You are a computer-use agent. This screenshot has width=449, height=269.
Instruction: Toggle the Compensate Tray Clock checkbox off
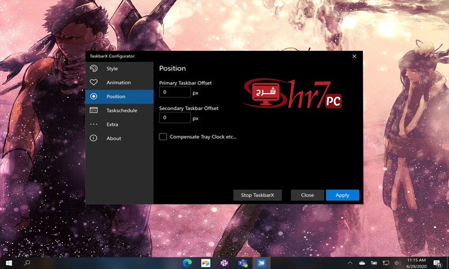click(163, 137)
